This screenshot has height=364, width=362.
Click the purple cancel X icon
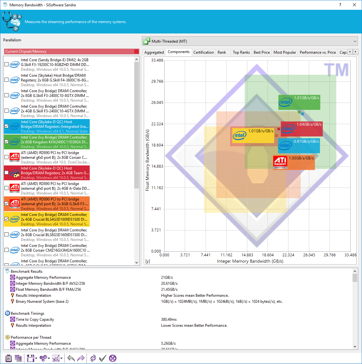[113, 358]
